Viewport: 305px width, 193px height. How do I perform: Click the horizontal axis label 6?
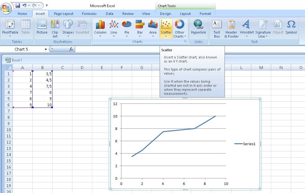pos(184,184)
